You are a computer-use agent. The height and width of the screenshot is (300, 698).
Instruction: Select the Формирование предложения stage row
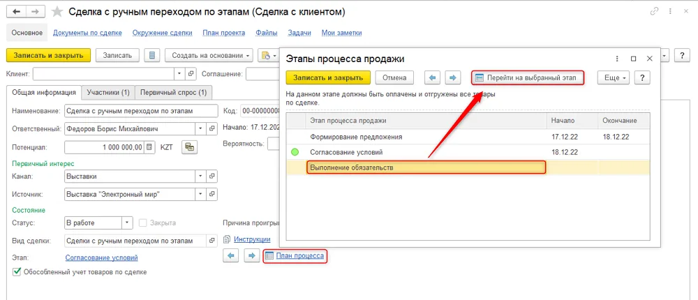pos(468,137)
